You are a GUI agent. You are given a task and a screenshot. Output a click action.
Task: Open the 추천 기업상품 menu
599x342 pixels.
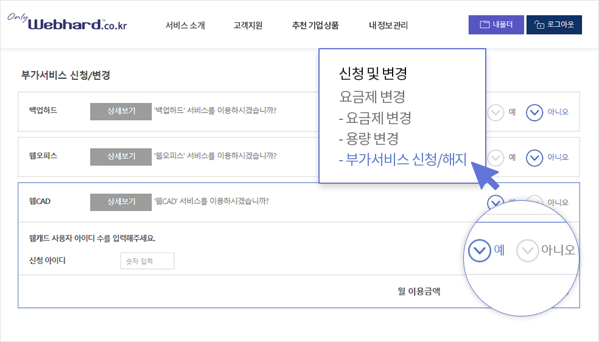[x=315, y=25]
